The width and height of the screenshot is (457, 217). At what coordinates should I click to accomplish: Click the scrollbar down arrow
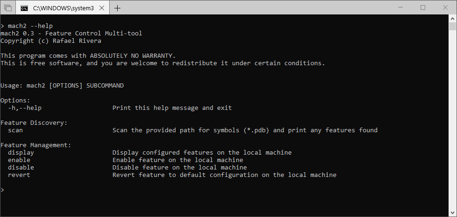(x=452, y=213)
